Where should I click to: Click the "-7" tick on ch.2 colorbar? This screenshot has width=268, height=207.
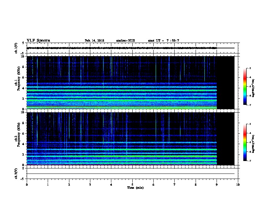pyautogui.click(x=250, y=161)
